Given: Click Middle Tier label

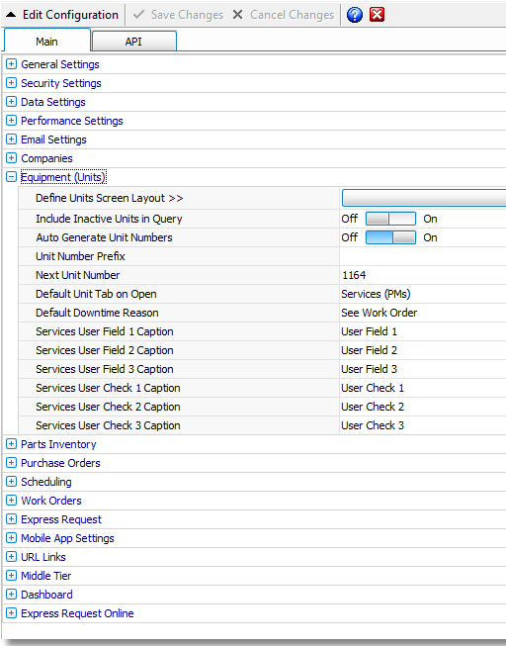Looking at the screenshot, I should pos(46,576).
